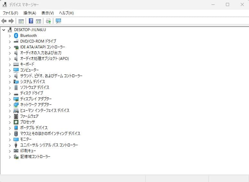The height and width of the screenshot is (182, 249).
Task: Select the ソフトウェア デバイス row text
Action: [x=35, y=87]
